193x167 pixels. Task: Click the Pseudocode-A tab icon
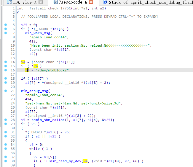(55, 2)
